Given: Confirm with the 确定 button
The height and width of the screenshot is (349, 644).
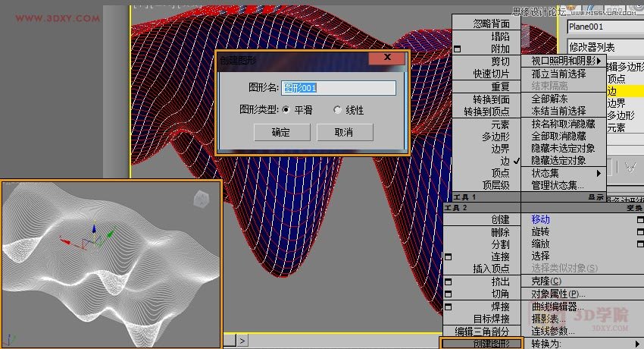Looking at the screenshot, I should click(282, 132).
